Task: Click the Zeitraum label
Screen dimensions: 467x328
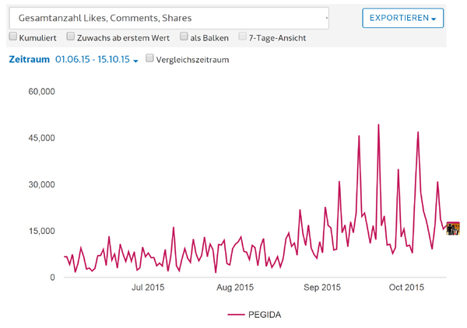Action: [x=29, y=60]
